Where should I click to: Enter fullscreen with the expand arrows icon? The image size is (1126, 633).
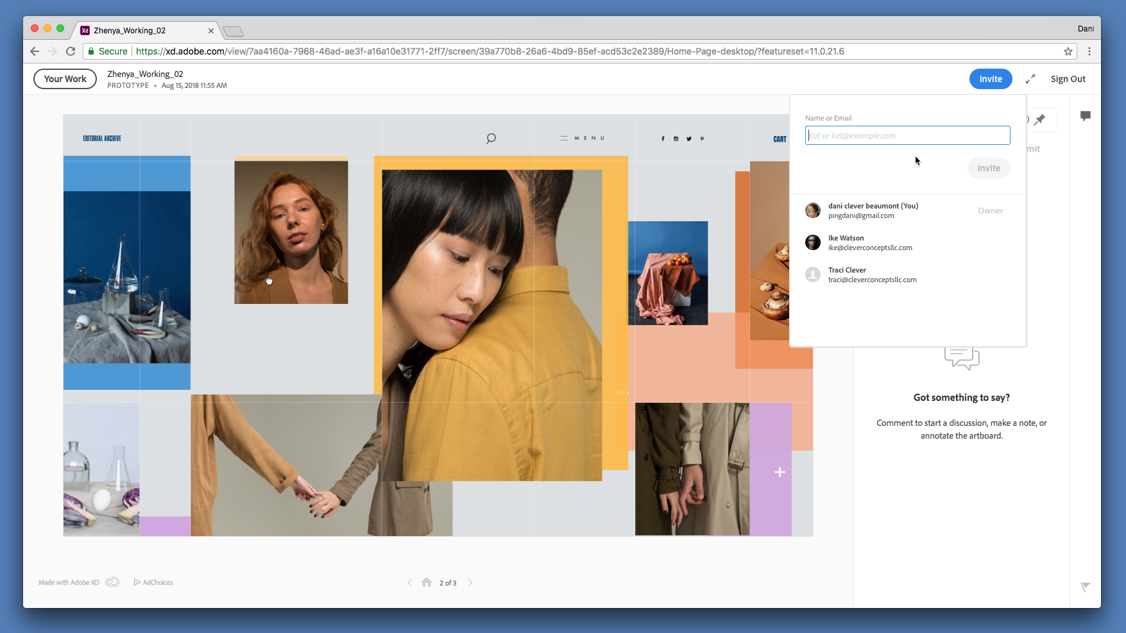(1030, 79)
